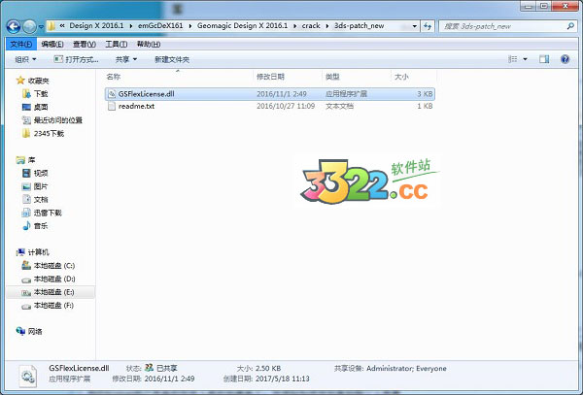The height and width of the screenshot is (395, 583).
Task: Open the 共享 dropdown
Action: [126, 59]
